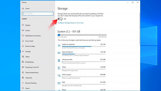This screenshot has width=161, height=91.
Task: Click the Find a setting search box
Action: point(37,14)
